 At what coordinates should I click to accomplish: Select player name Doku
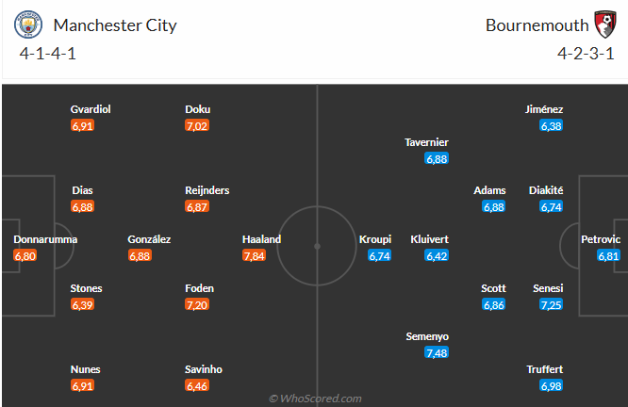click(197, 109)
